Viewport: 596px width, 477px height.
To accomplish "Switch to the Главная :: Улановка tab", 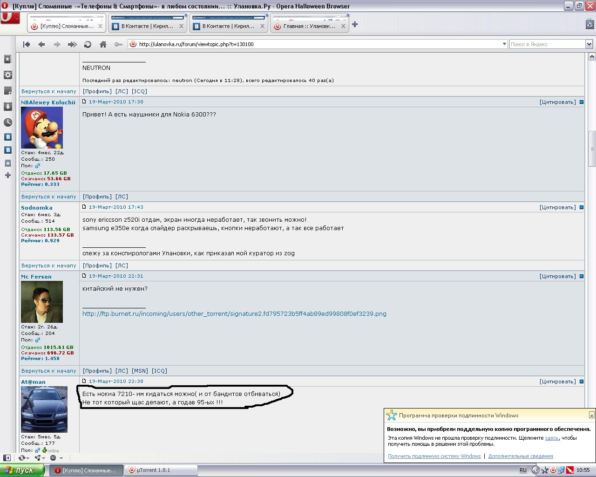I will point(309,26).
